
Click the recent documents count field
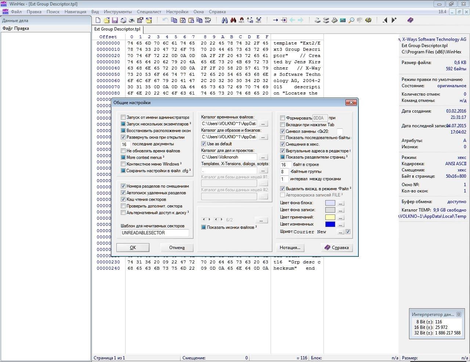tap(126, 145)
